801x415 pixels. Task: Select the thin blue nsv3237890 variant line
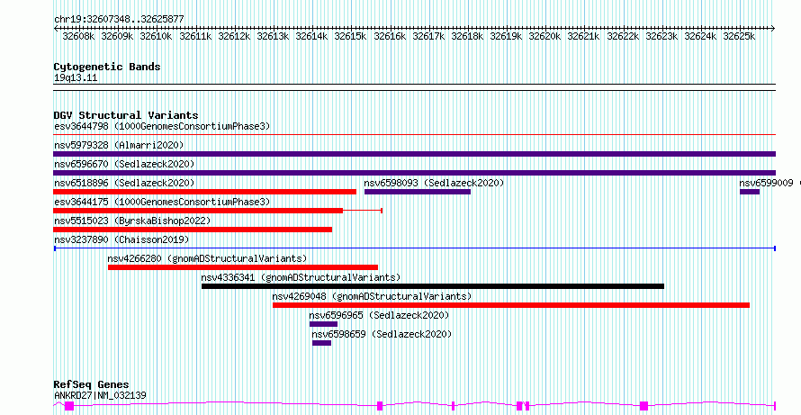pos(414,248)
